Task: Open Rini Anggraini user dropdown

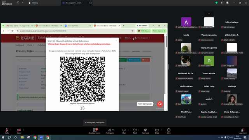Action: pyautogui.click(x=142, y=38)
